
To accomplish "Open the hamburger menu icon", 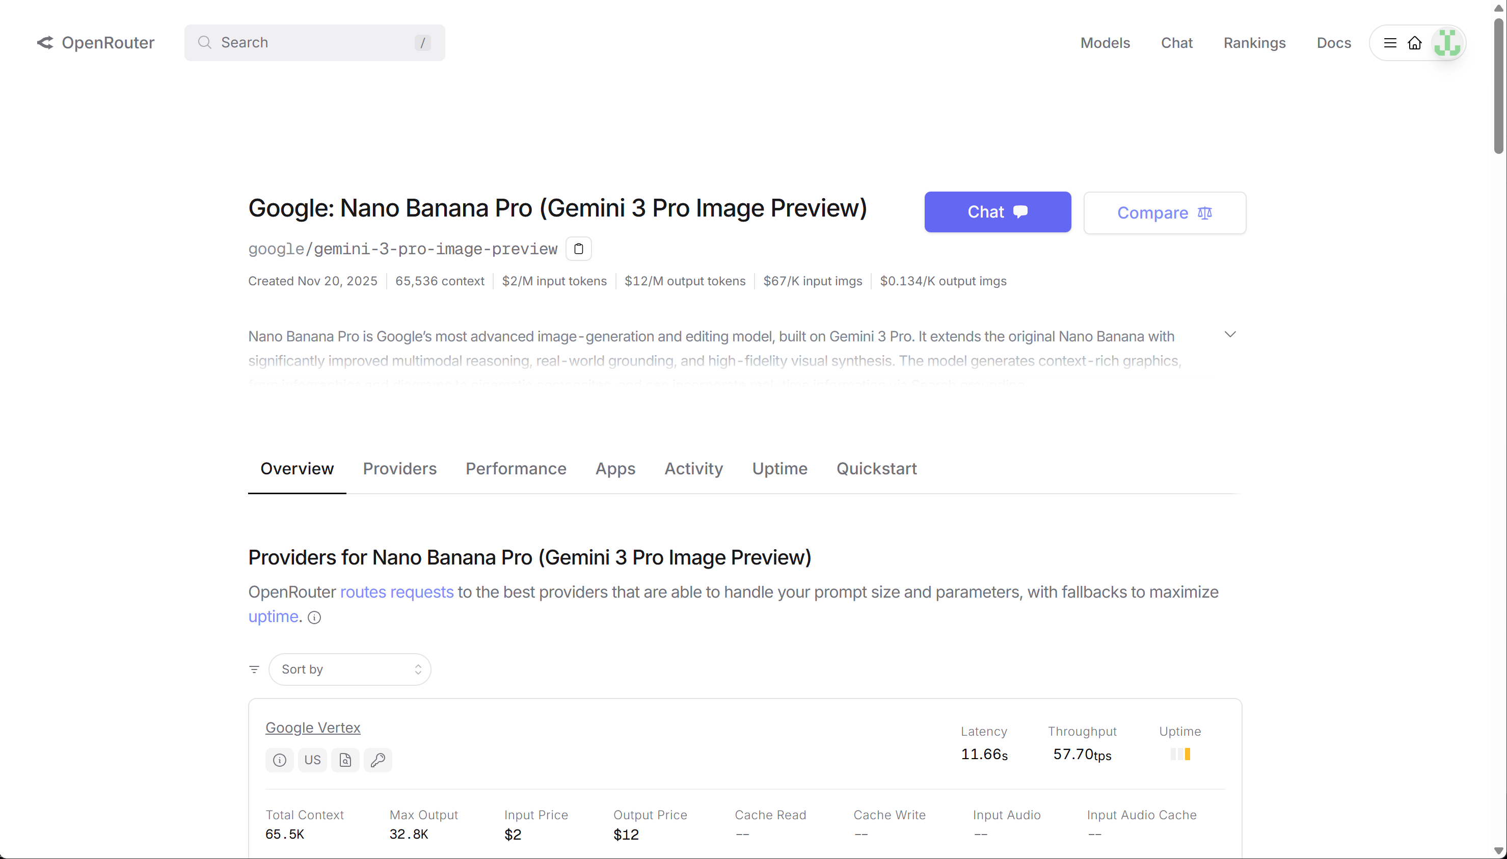I will [1390, 43].
